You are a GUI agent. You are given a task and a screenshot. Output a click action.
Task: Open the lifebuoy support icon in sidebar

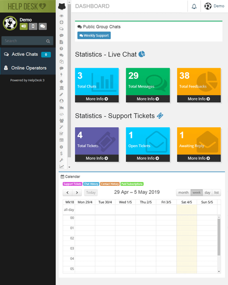pyautogui.click(x=62, y=22)
